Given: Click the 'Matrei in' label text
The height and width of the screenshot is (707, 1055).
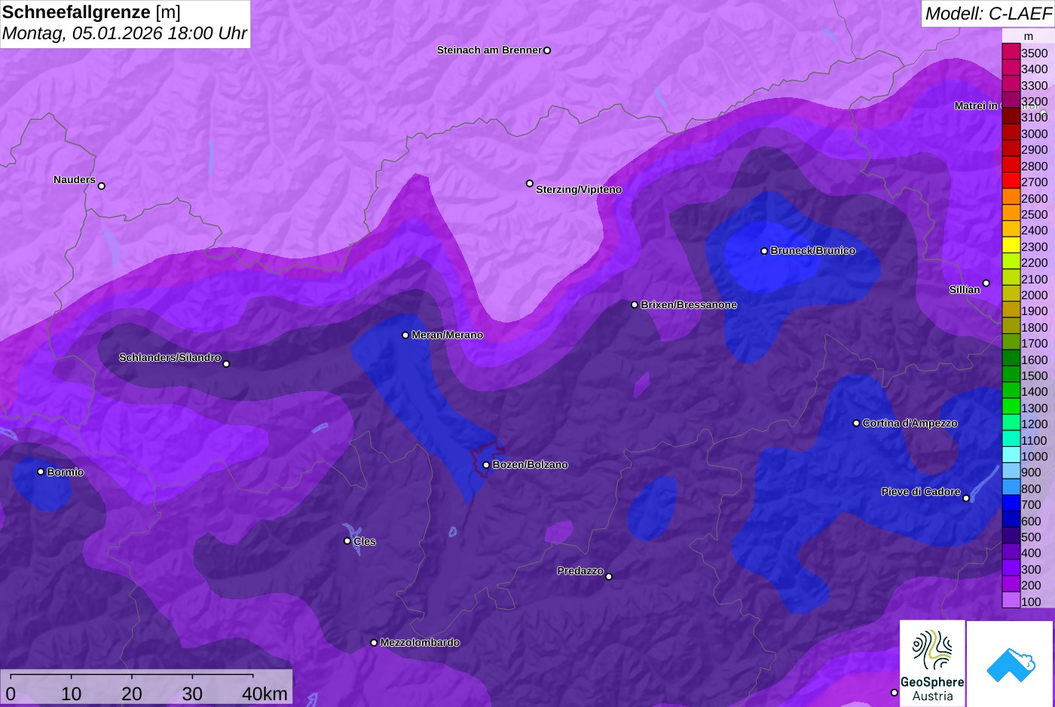Looking at the screenshot, I should pos(976,106).
